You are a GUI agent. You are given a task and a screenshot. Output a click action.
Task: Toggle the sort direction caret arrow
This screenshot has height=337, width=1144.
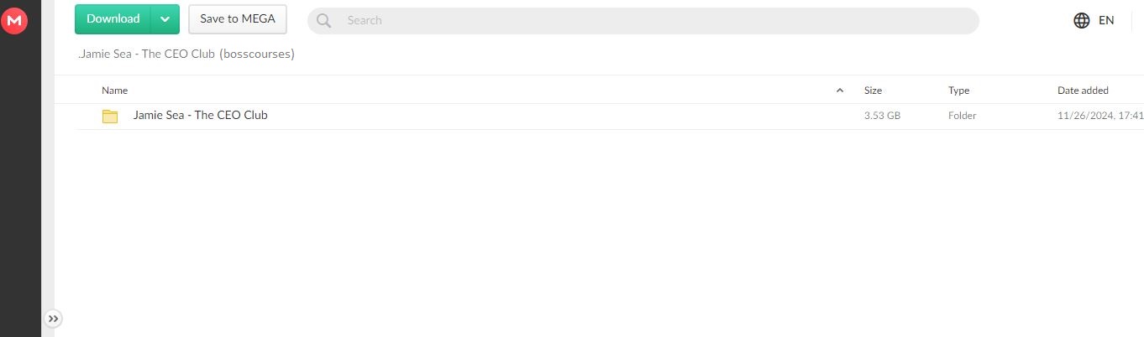pos(840,91)
